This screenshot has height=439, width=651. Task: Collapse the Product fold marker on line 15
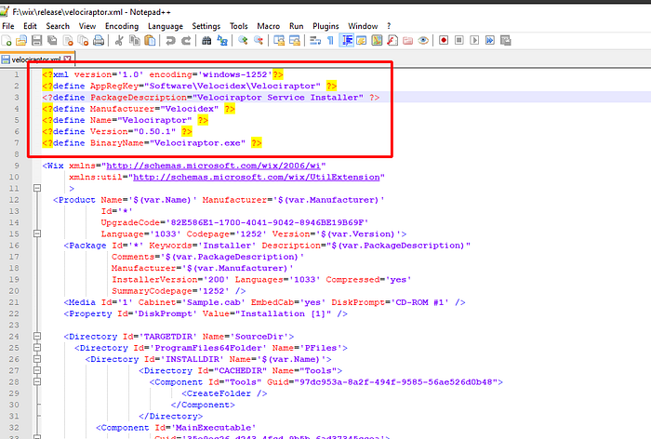point(37,233)
